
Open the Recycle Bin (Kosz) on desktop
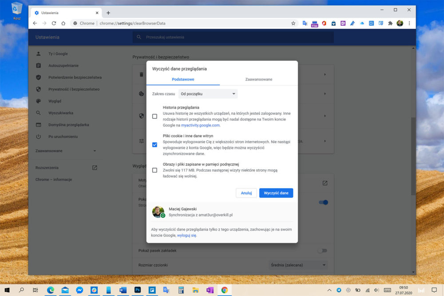tap(17, 11)
